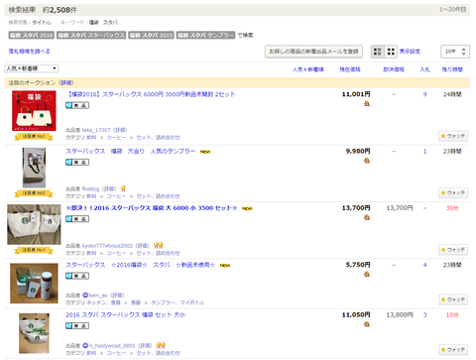Open 評価 link for seller taka_17307
Viewport: 476px width, 360px height.
[x=120, y=130]
